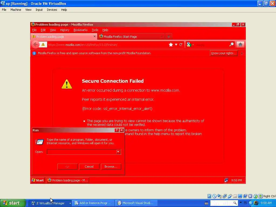The width and height of the screenshot is (276, 207).
Task: Expand the VirtualBox Manager taskbar group arrow
Action: [x=70, y=203]
